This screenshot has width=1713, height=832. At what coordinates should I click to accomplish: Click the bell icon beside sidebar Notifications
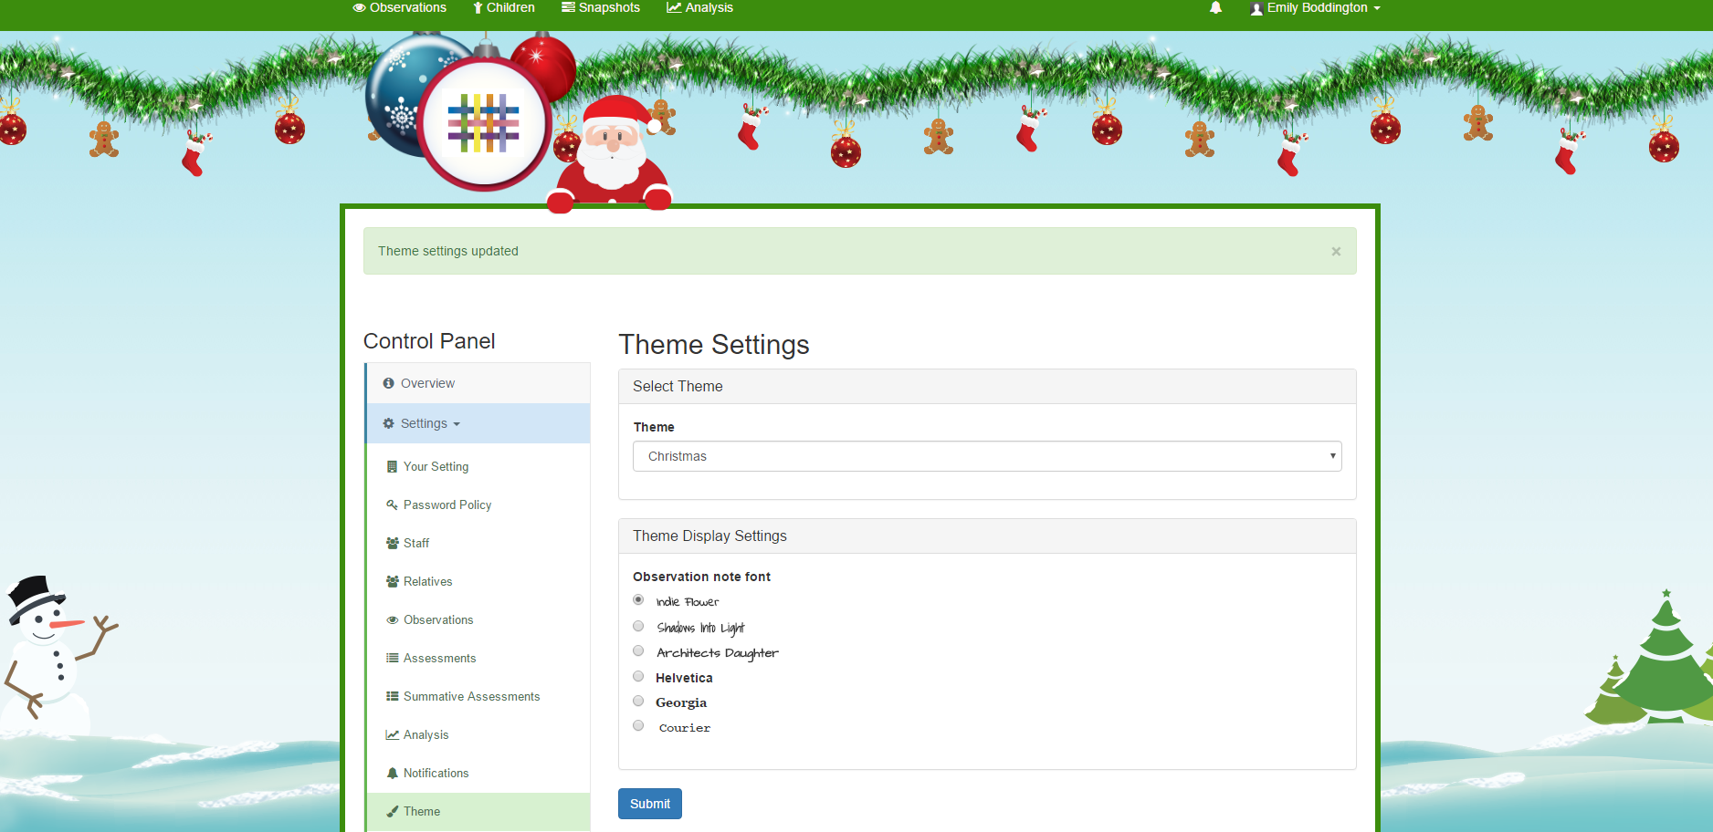[x=392, y=773]
